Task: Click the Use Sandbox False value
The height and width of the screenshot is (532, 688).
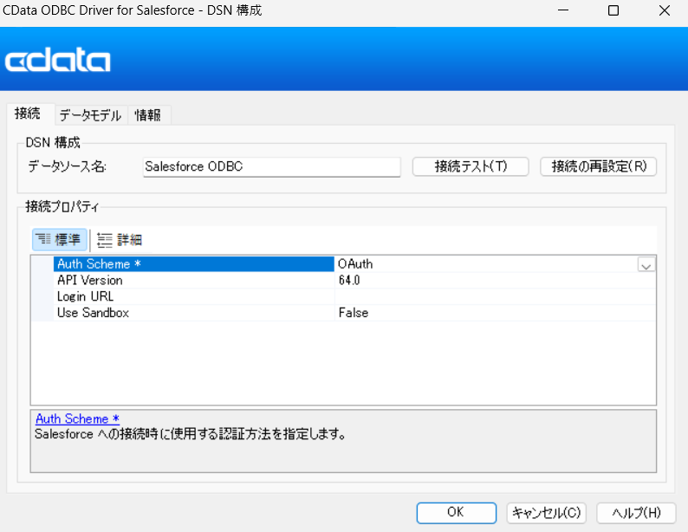Action: click(x=354, y=313)
